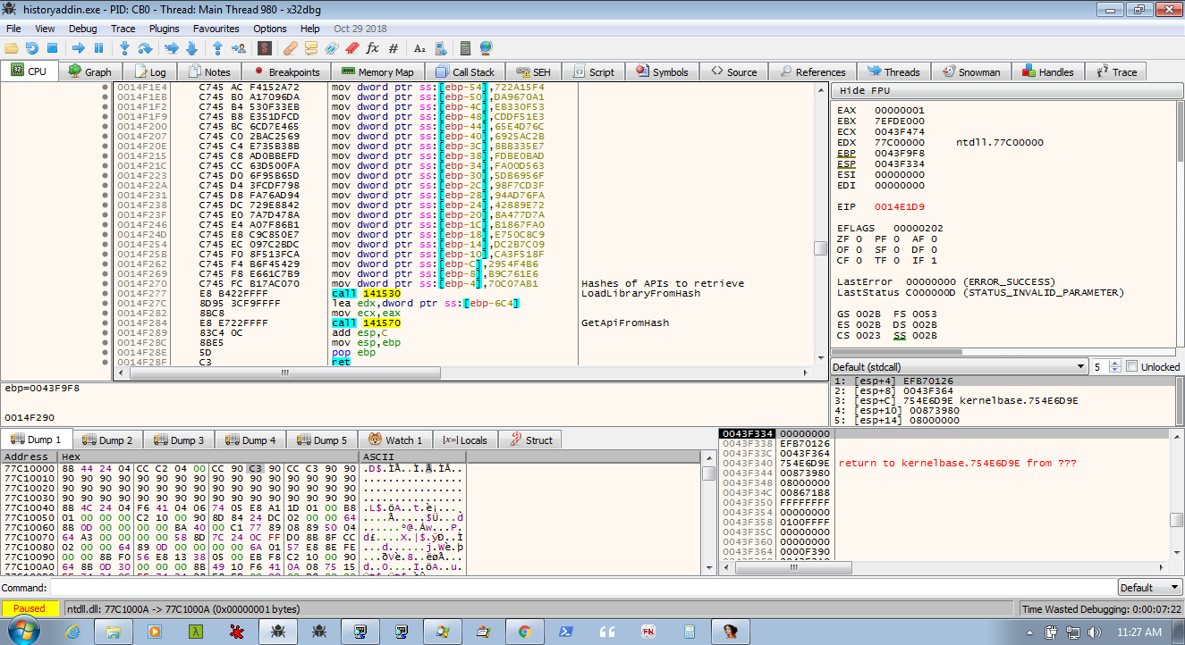Click the Step Over toolbar icon

[x=146, y=48]
